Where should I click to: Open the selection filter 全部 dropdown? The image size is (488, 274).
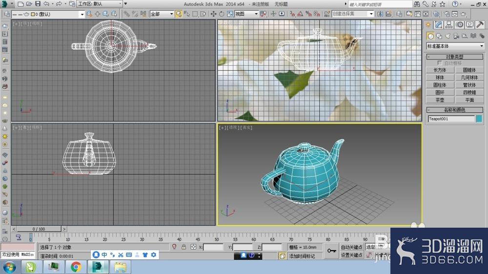[x=162, y=14]
